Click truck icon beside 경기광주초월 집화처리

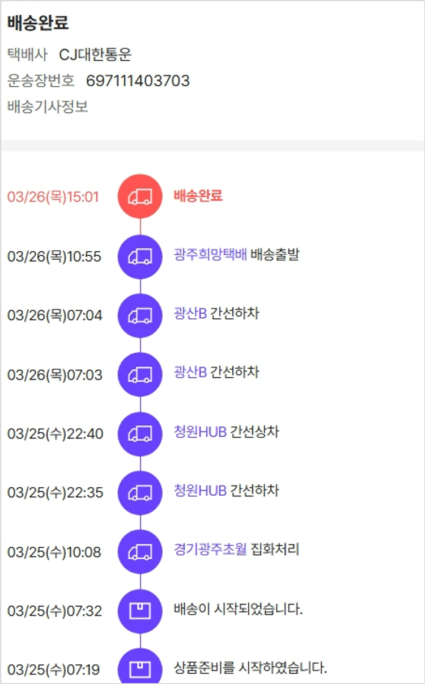tap(140, 551)
